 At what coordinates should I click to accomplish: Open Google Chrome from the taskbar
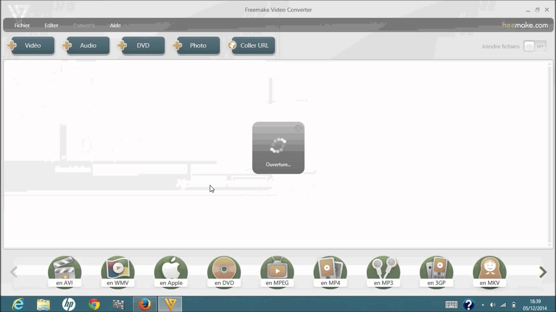[x=94, y=304]
